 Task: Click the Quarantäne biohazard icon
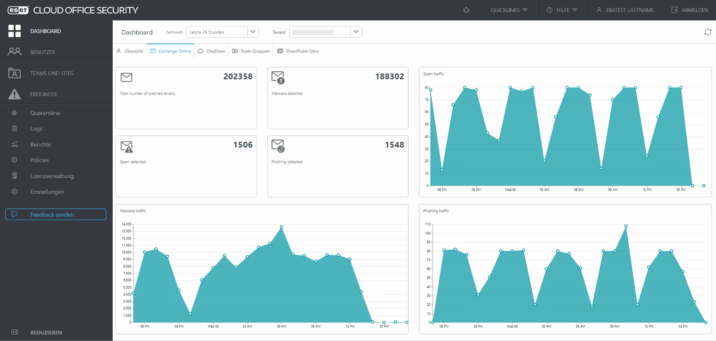point(15,113)
